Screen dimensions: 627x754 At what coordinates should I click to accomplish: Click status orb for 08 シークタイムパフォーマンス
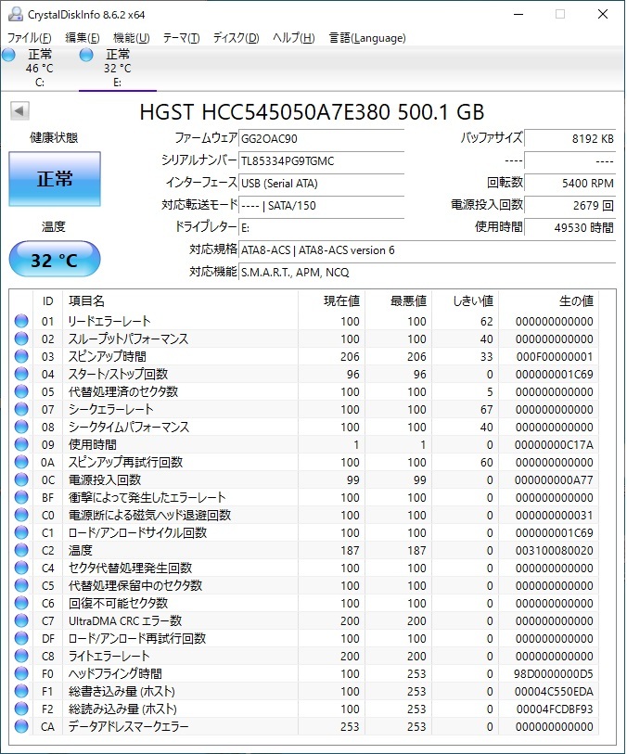tap(21, 427)
